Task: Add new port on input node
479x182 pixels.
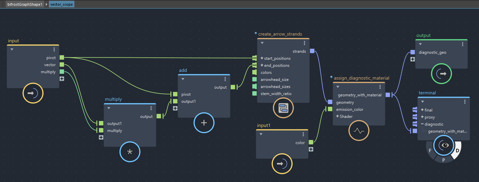Action: click(62, 79)
